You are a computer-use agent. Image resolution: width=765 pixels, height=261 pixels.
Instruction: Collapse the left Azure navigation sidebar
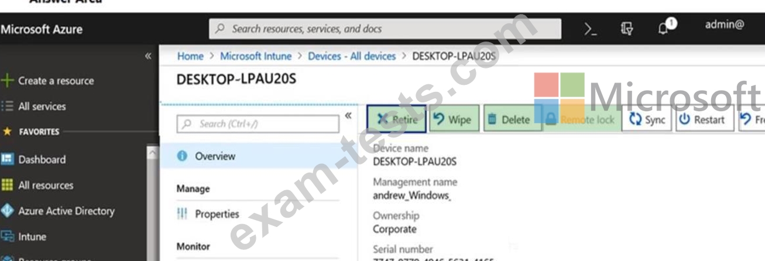point(148,56)
